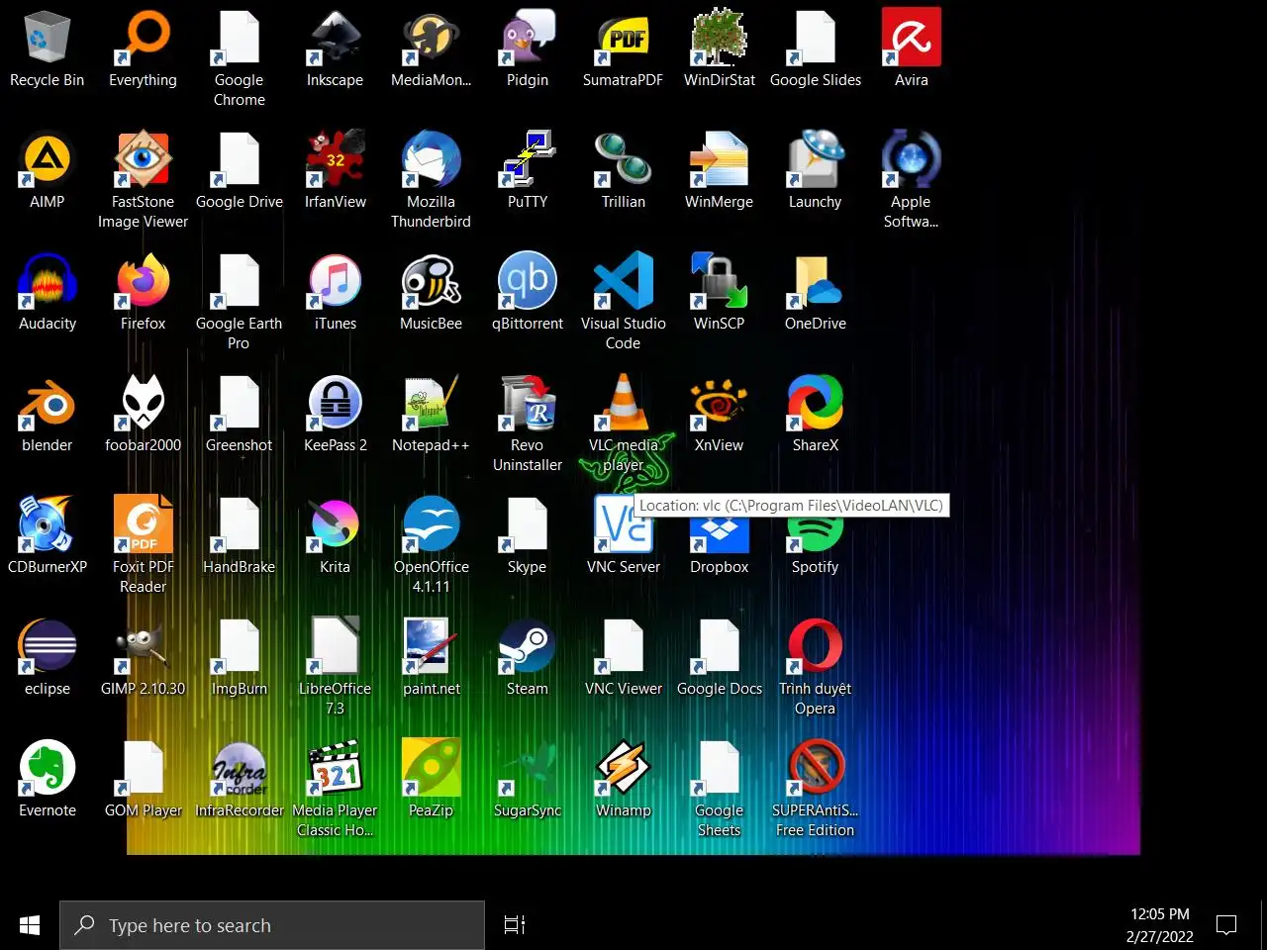Select the Inkscape desktop icon
Viewport: 1267px width, 950px height.
pyautogui.click(x=335, y=38)
